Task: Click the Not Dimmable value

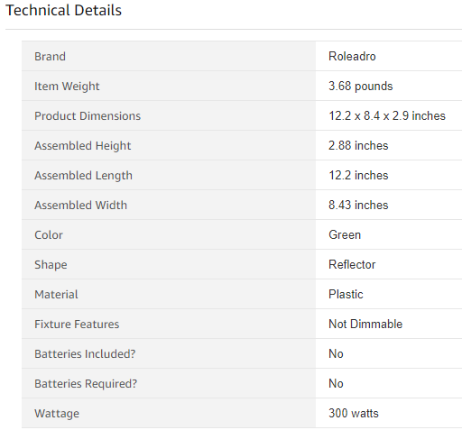Action: pos(365,324)
